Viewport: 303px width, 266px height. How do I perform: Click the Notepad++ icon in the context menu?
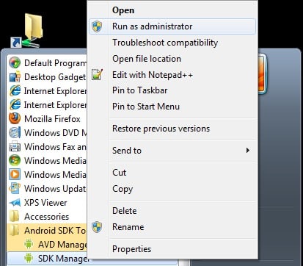pyautogui.click(x=97, y=74)
